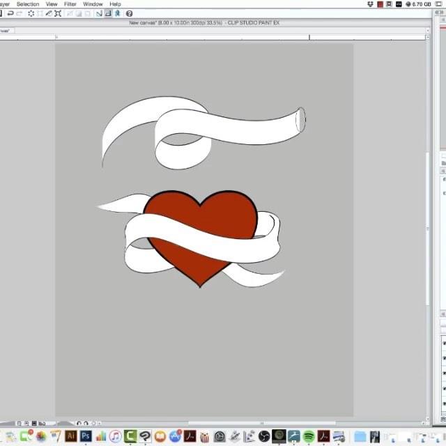The width and height of the screenshot is (446, 446).
Task: Open Camtasia green C icon in dock
Action: point(130,436)
